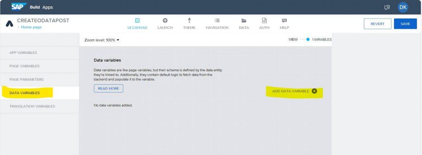Switch to the THEME tab
422x155 pixels.
pyautogui.click(x=189, y=23)
